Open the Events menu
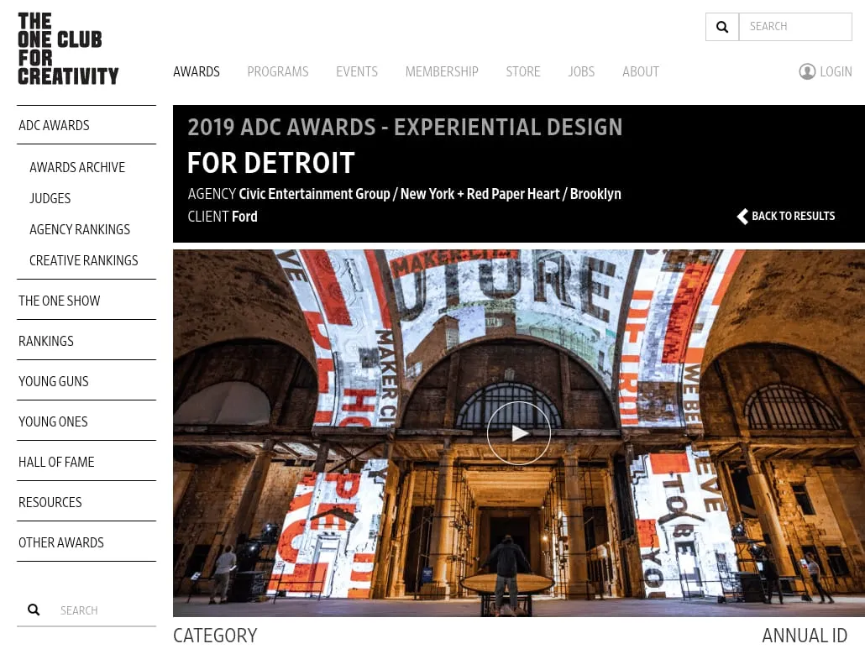The image size is (865, 649). 357,71
